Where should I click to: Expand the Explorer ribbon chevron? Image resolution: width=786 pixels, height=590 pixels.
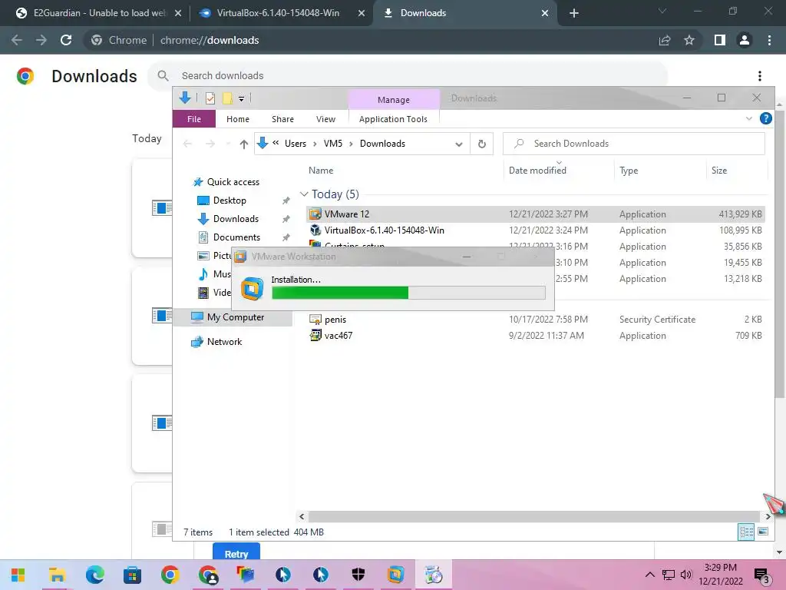749,118
